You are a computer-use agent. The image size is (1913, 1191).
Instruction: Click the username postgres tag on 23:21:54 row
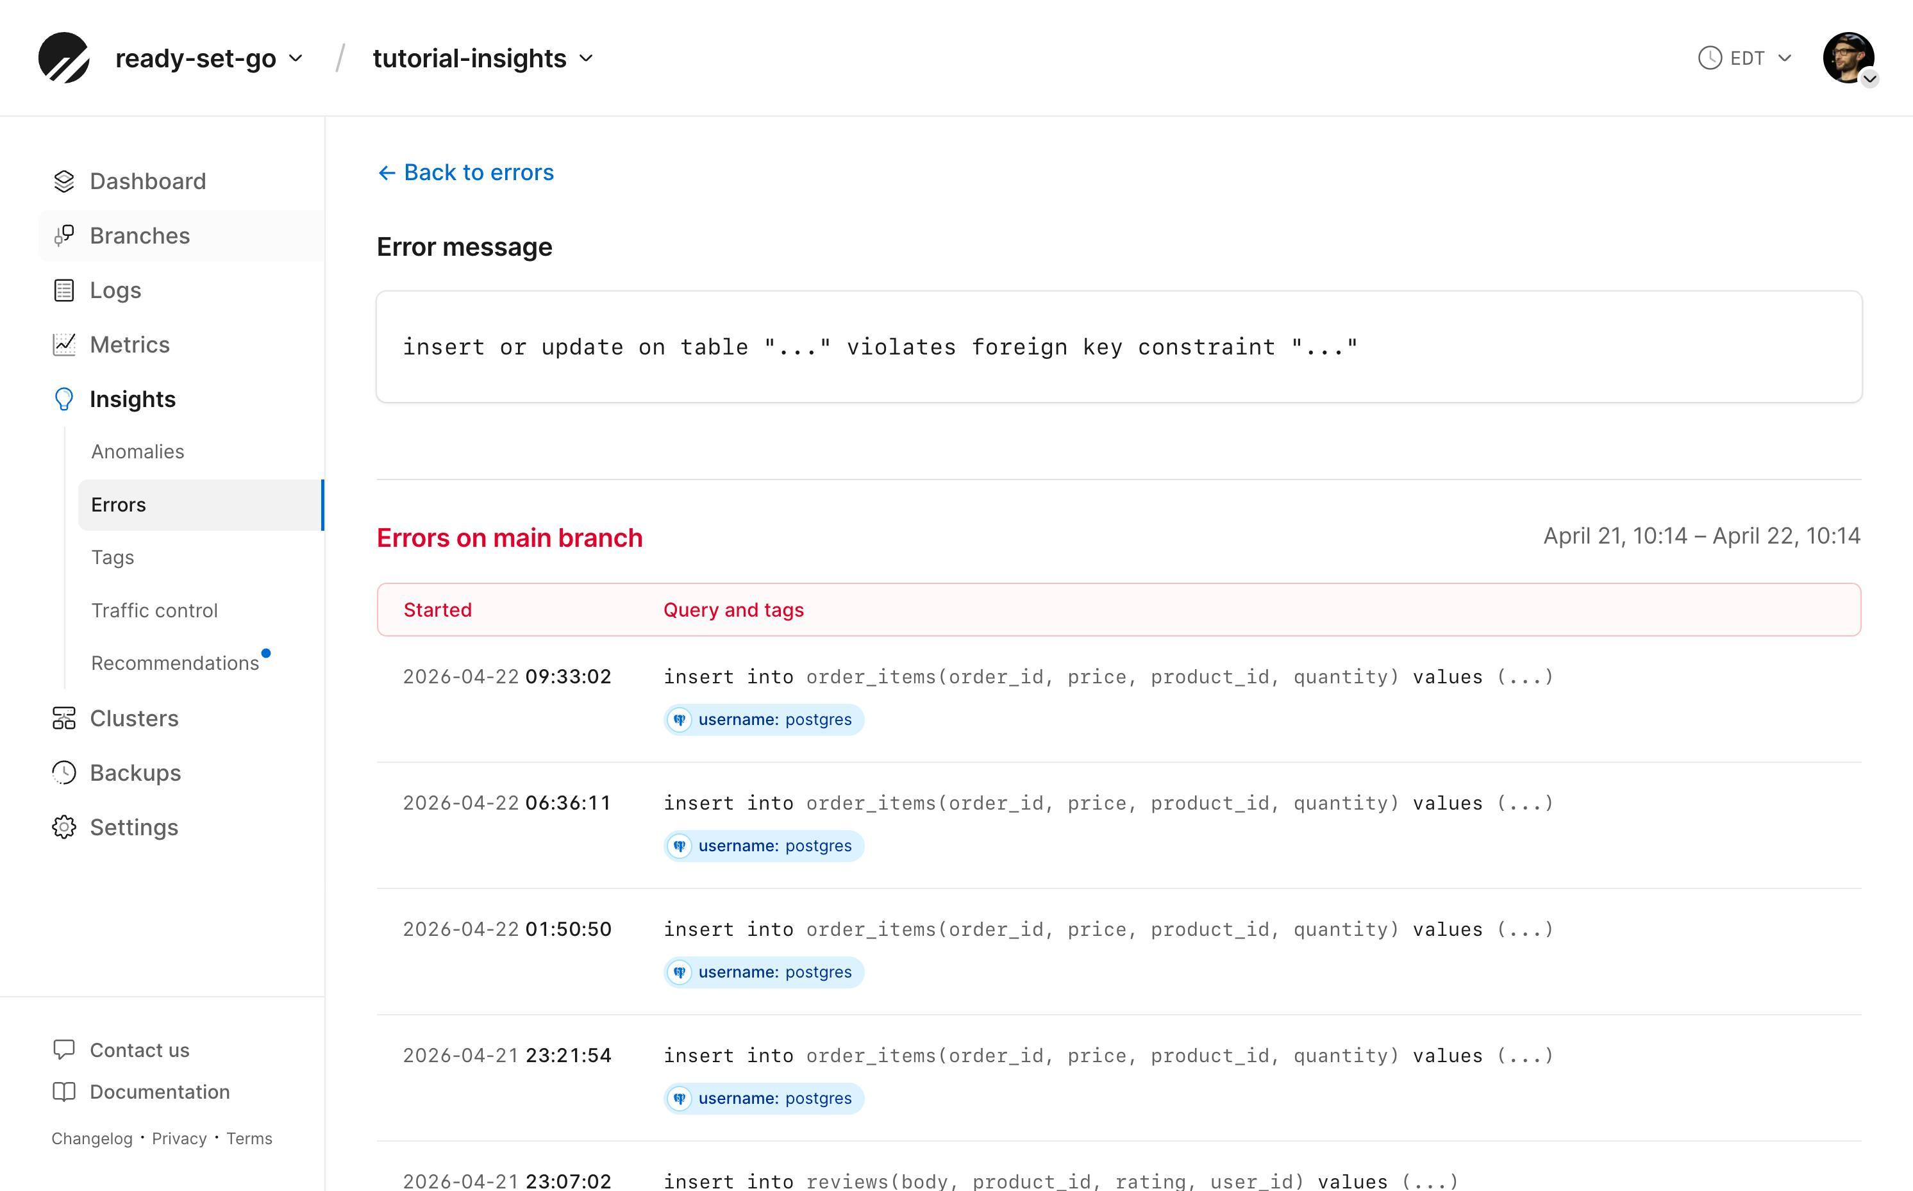click(763, 1098)
